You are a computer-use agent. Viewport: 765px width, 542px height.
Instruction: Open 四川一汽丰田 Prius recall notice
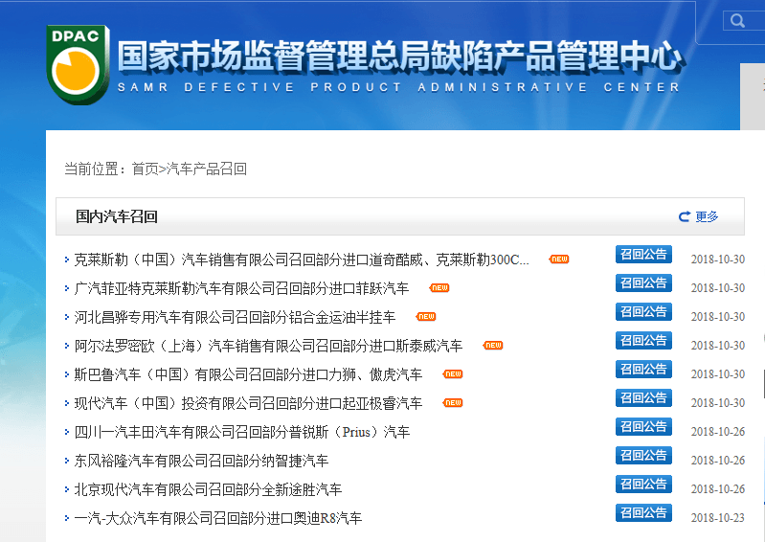tap(242, 432)
